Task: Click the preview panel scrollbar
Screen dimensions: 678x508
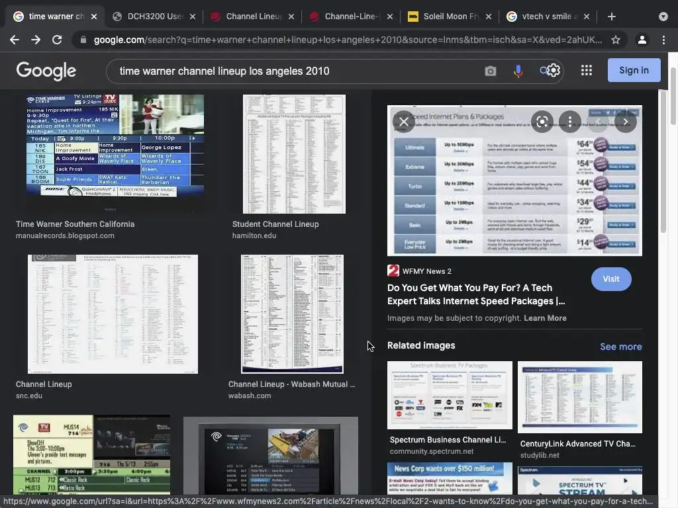Action: click(x=663, y=162)
